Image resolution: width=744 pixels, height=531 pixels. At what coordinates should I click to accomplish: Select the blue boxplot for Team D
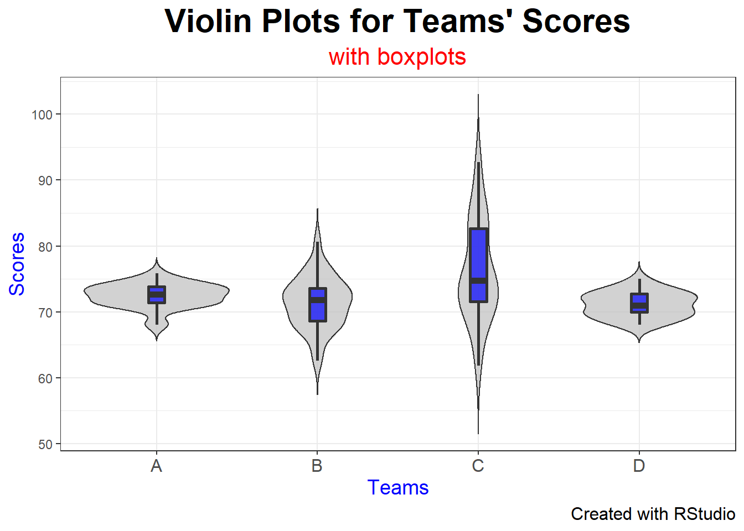(639, 303)
